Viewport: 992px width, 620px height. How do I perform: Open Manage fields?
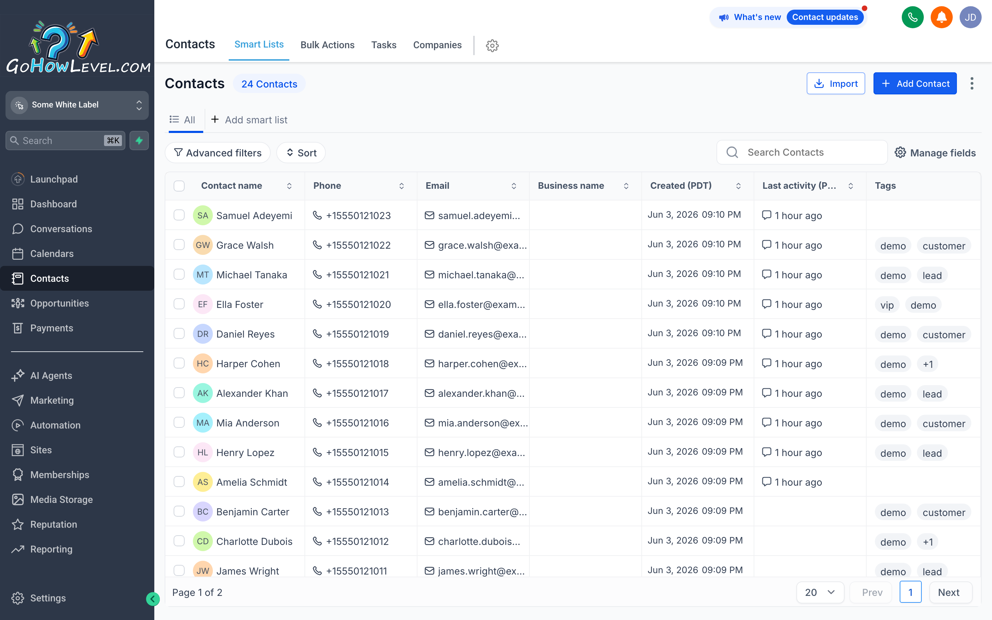point(935,153)
